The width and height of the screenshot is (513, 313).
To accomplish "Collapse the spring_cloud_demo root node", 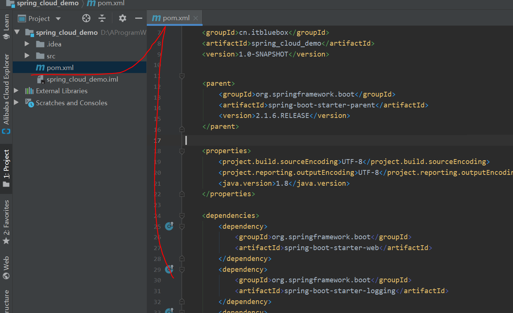I will (17, 33).
